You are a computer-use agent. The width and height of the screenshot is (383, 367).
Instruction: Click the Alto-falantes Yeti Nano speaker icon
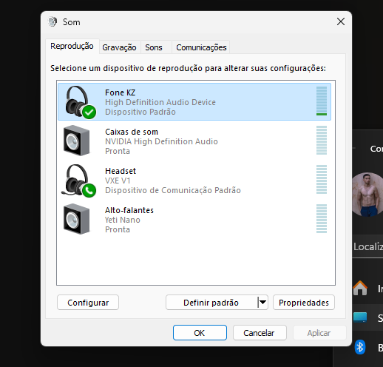[x=76, y=219]
